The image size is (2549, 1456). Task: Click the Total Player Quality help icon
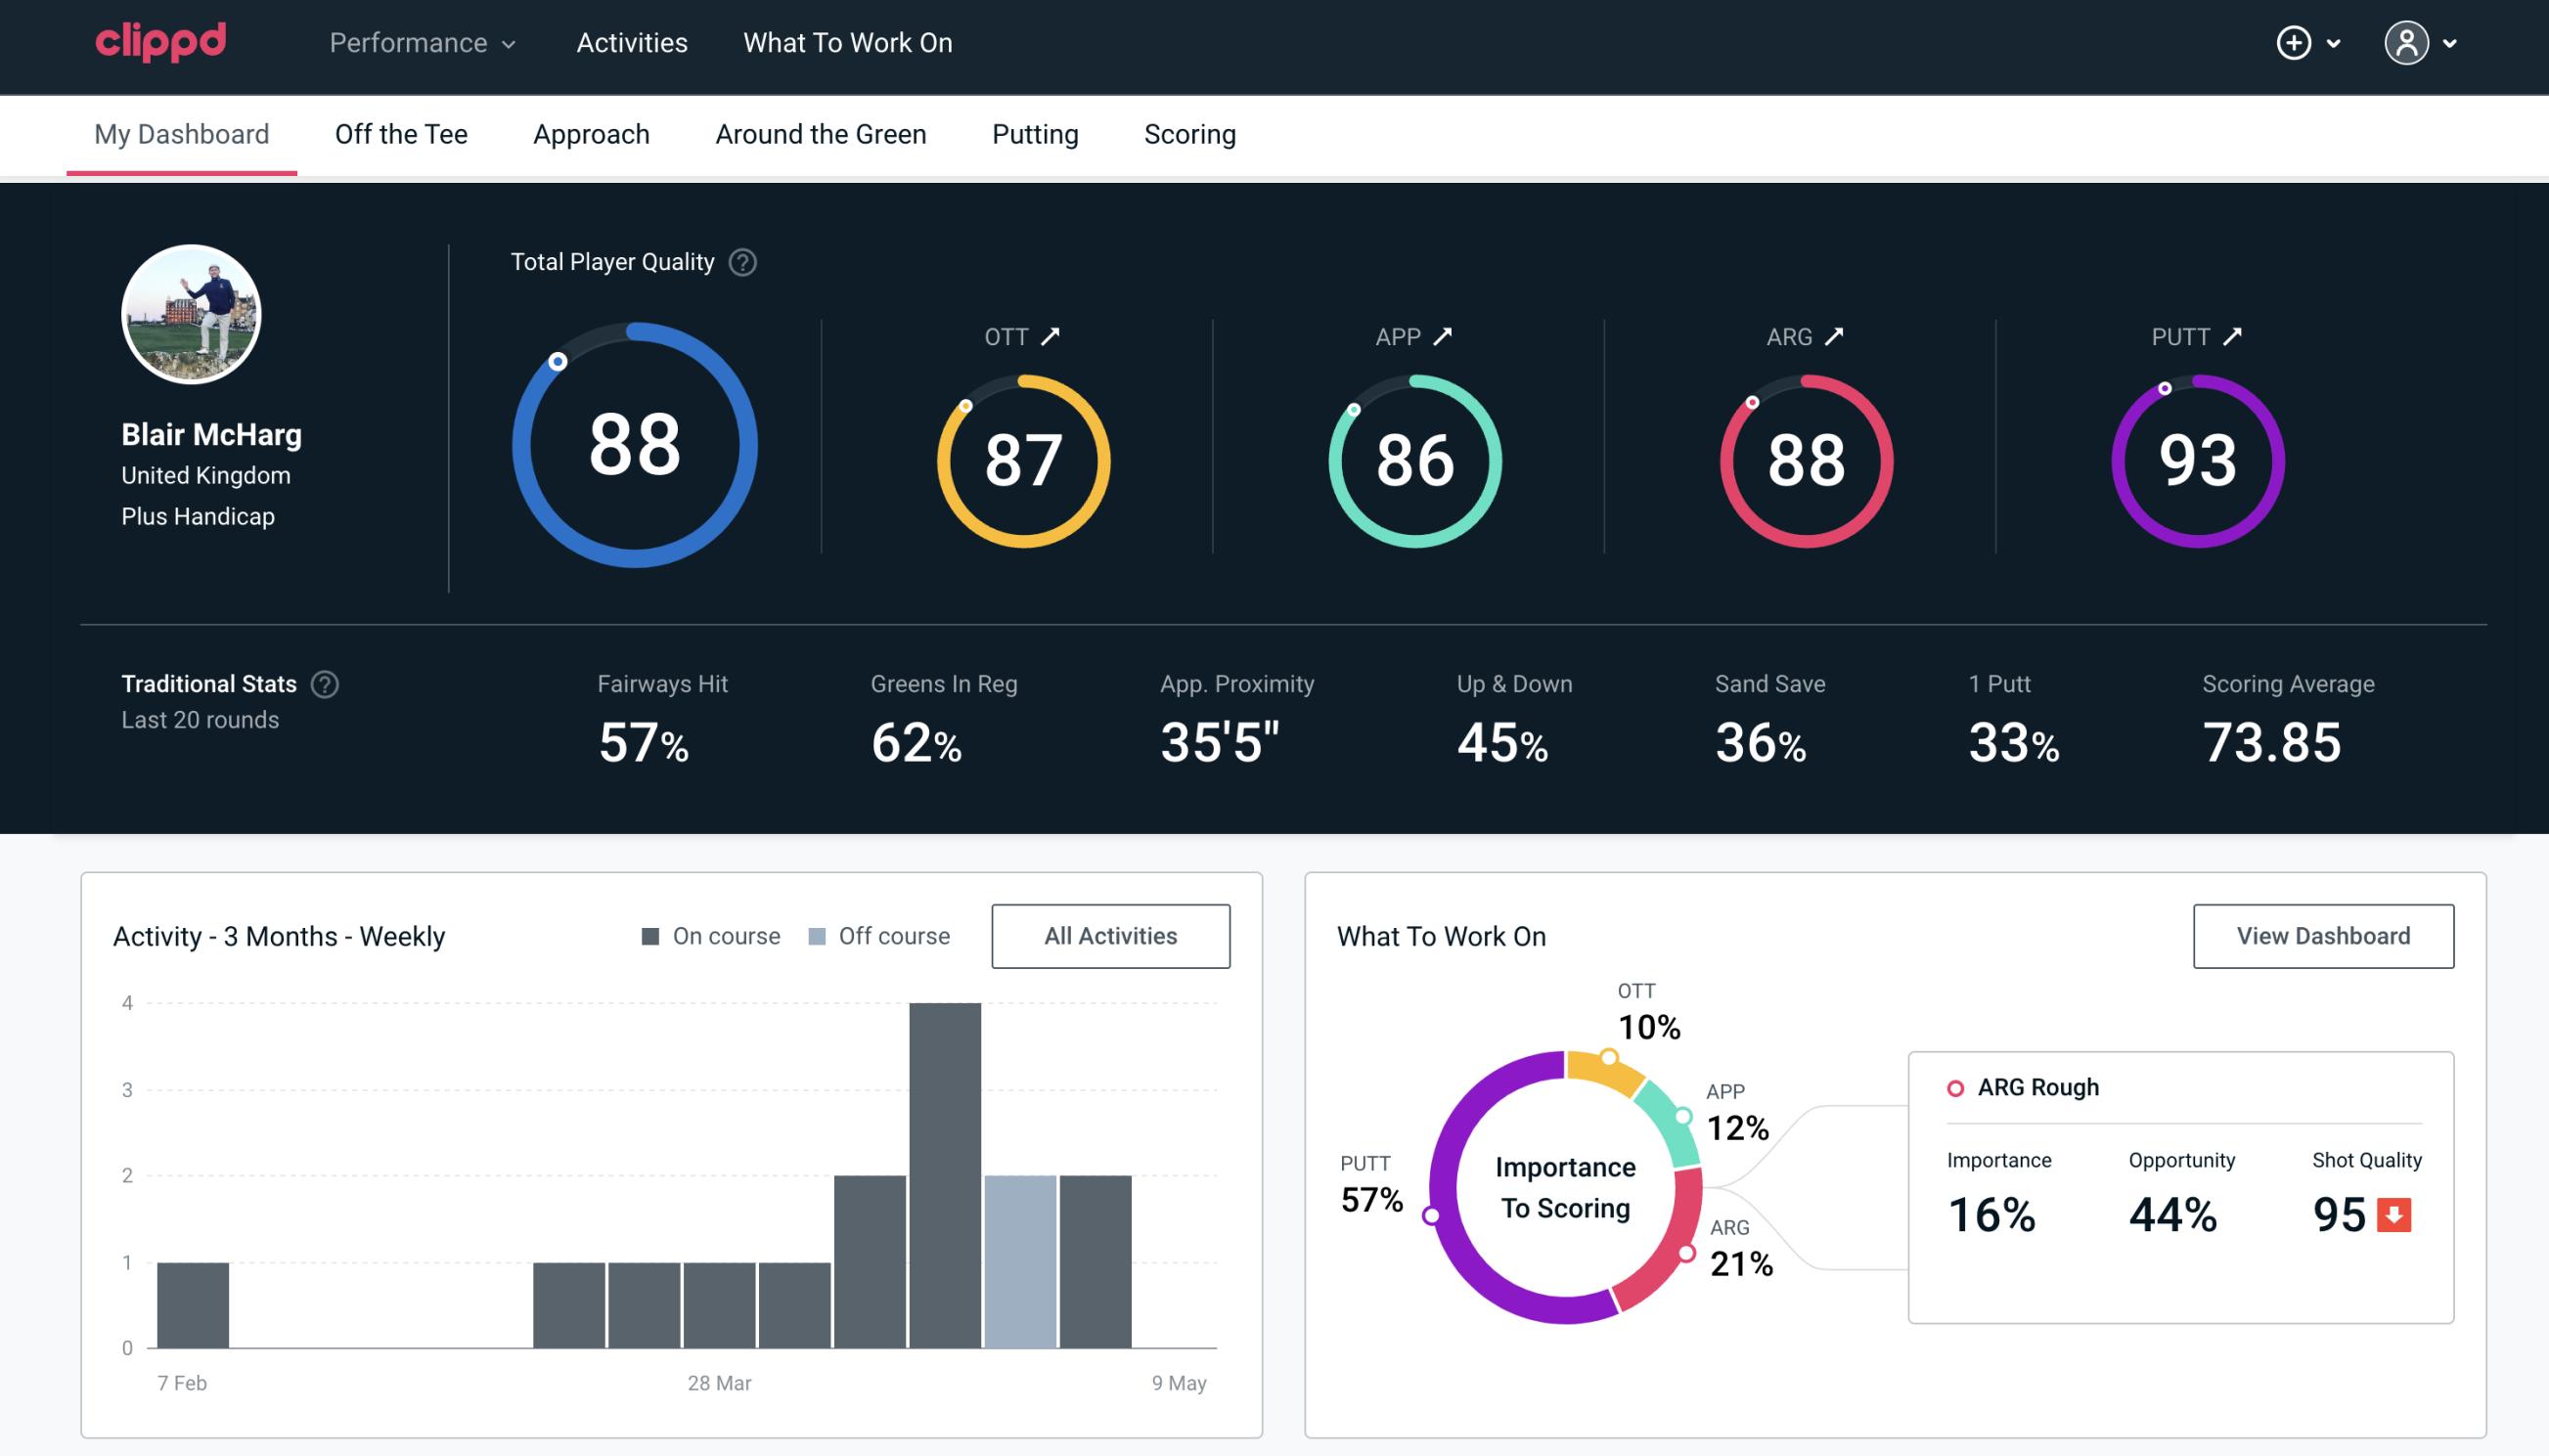(740, 262)
